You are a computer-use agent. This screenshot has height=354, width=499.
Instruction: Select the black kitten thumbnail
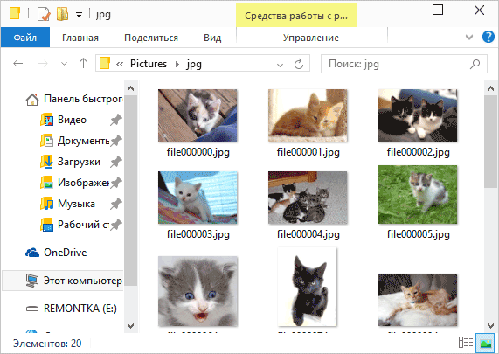(307, 287)
